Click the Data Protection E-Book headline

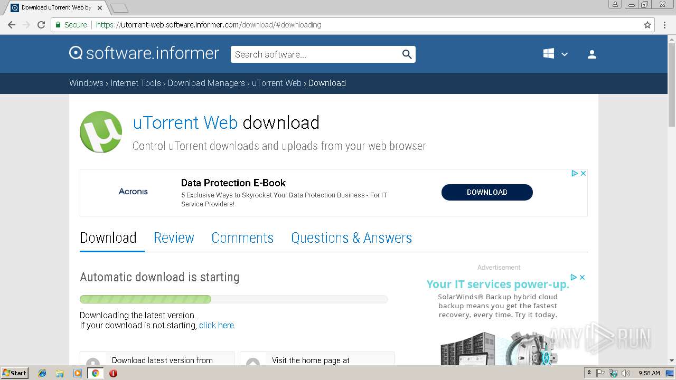233,183
